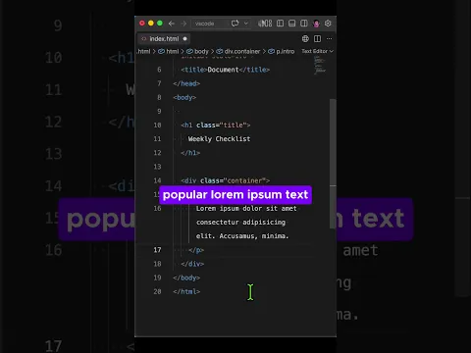The height and width of the screenshot is (353, 471).
Task: Click the closing html tag on line 20
Action: tap(186, 291)
